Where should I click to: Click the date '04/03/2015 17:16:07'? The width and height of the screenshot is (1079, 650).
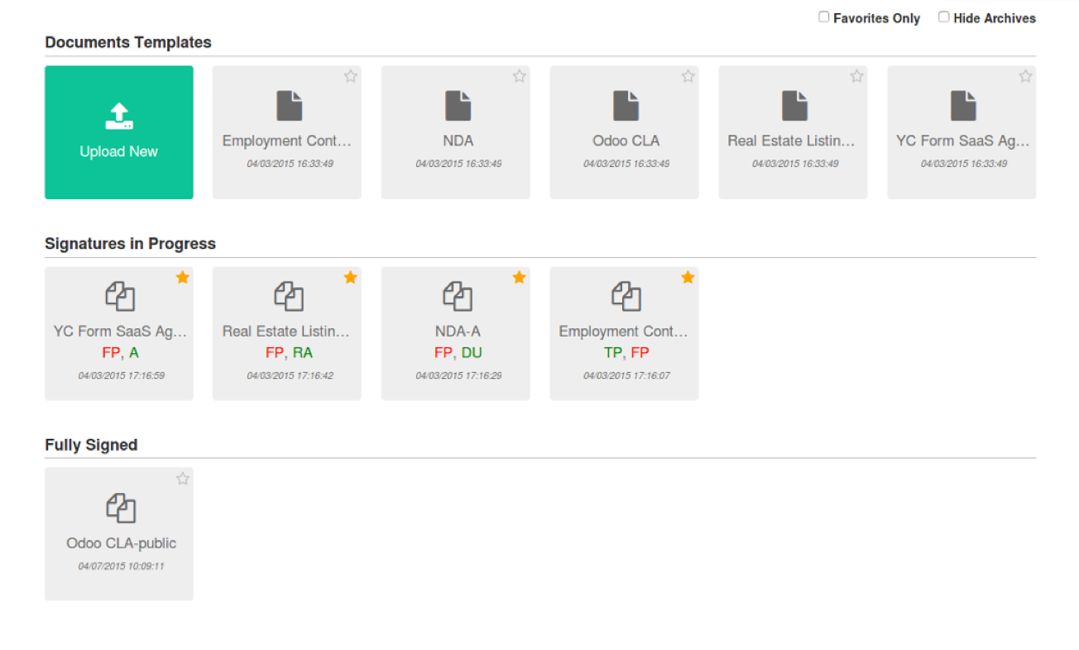coord(626,375)
